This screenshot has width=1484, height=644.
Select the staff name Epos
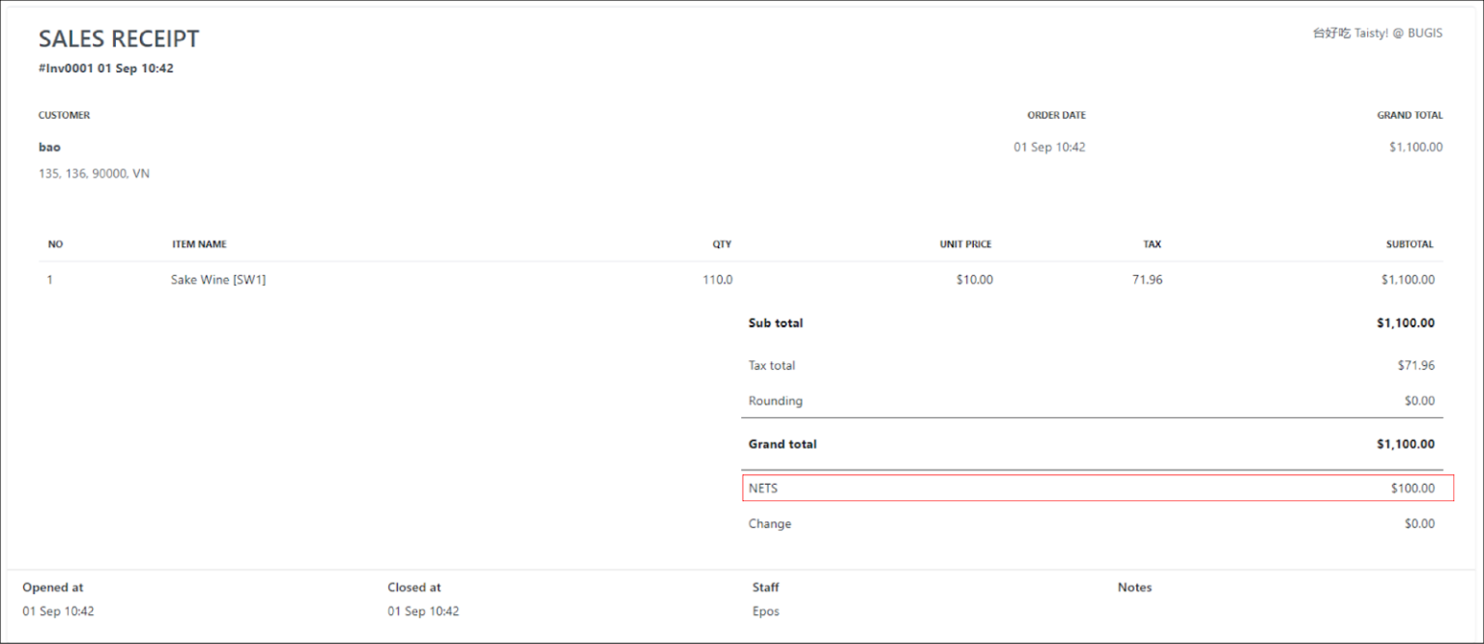[x=765, y=611]
